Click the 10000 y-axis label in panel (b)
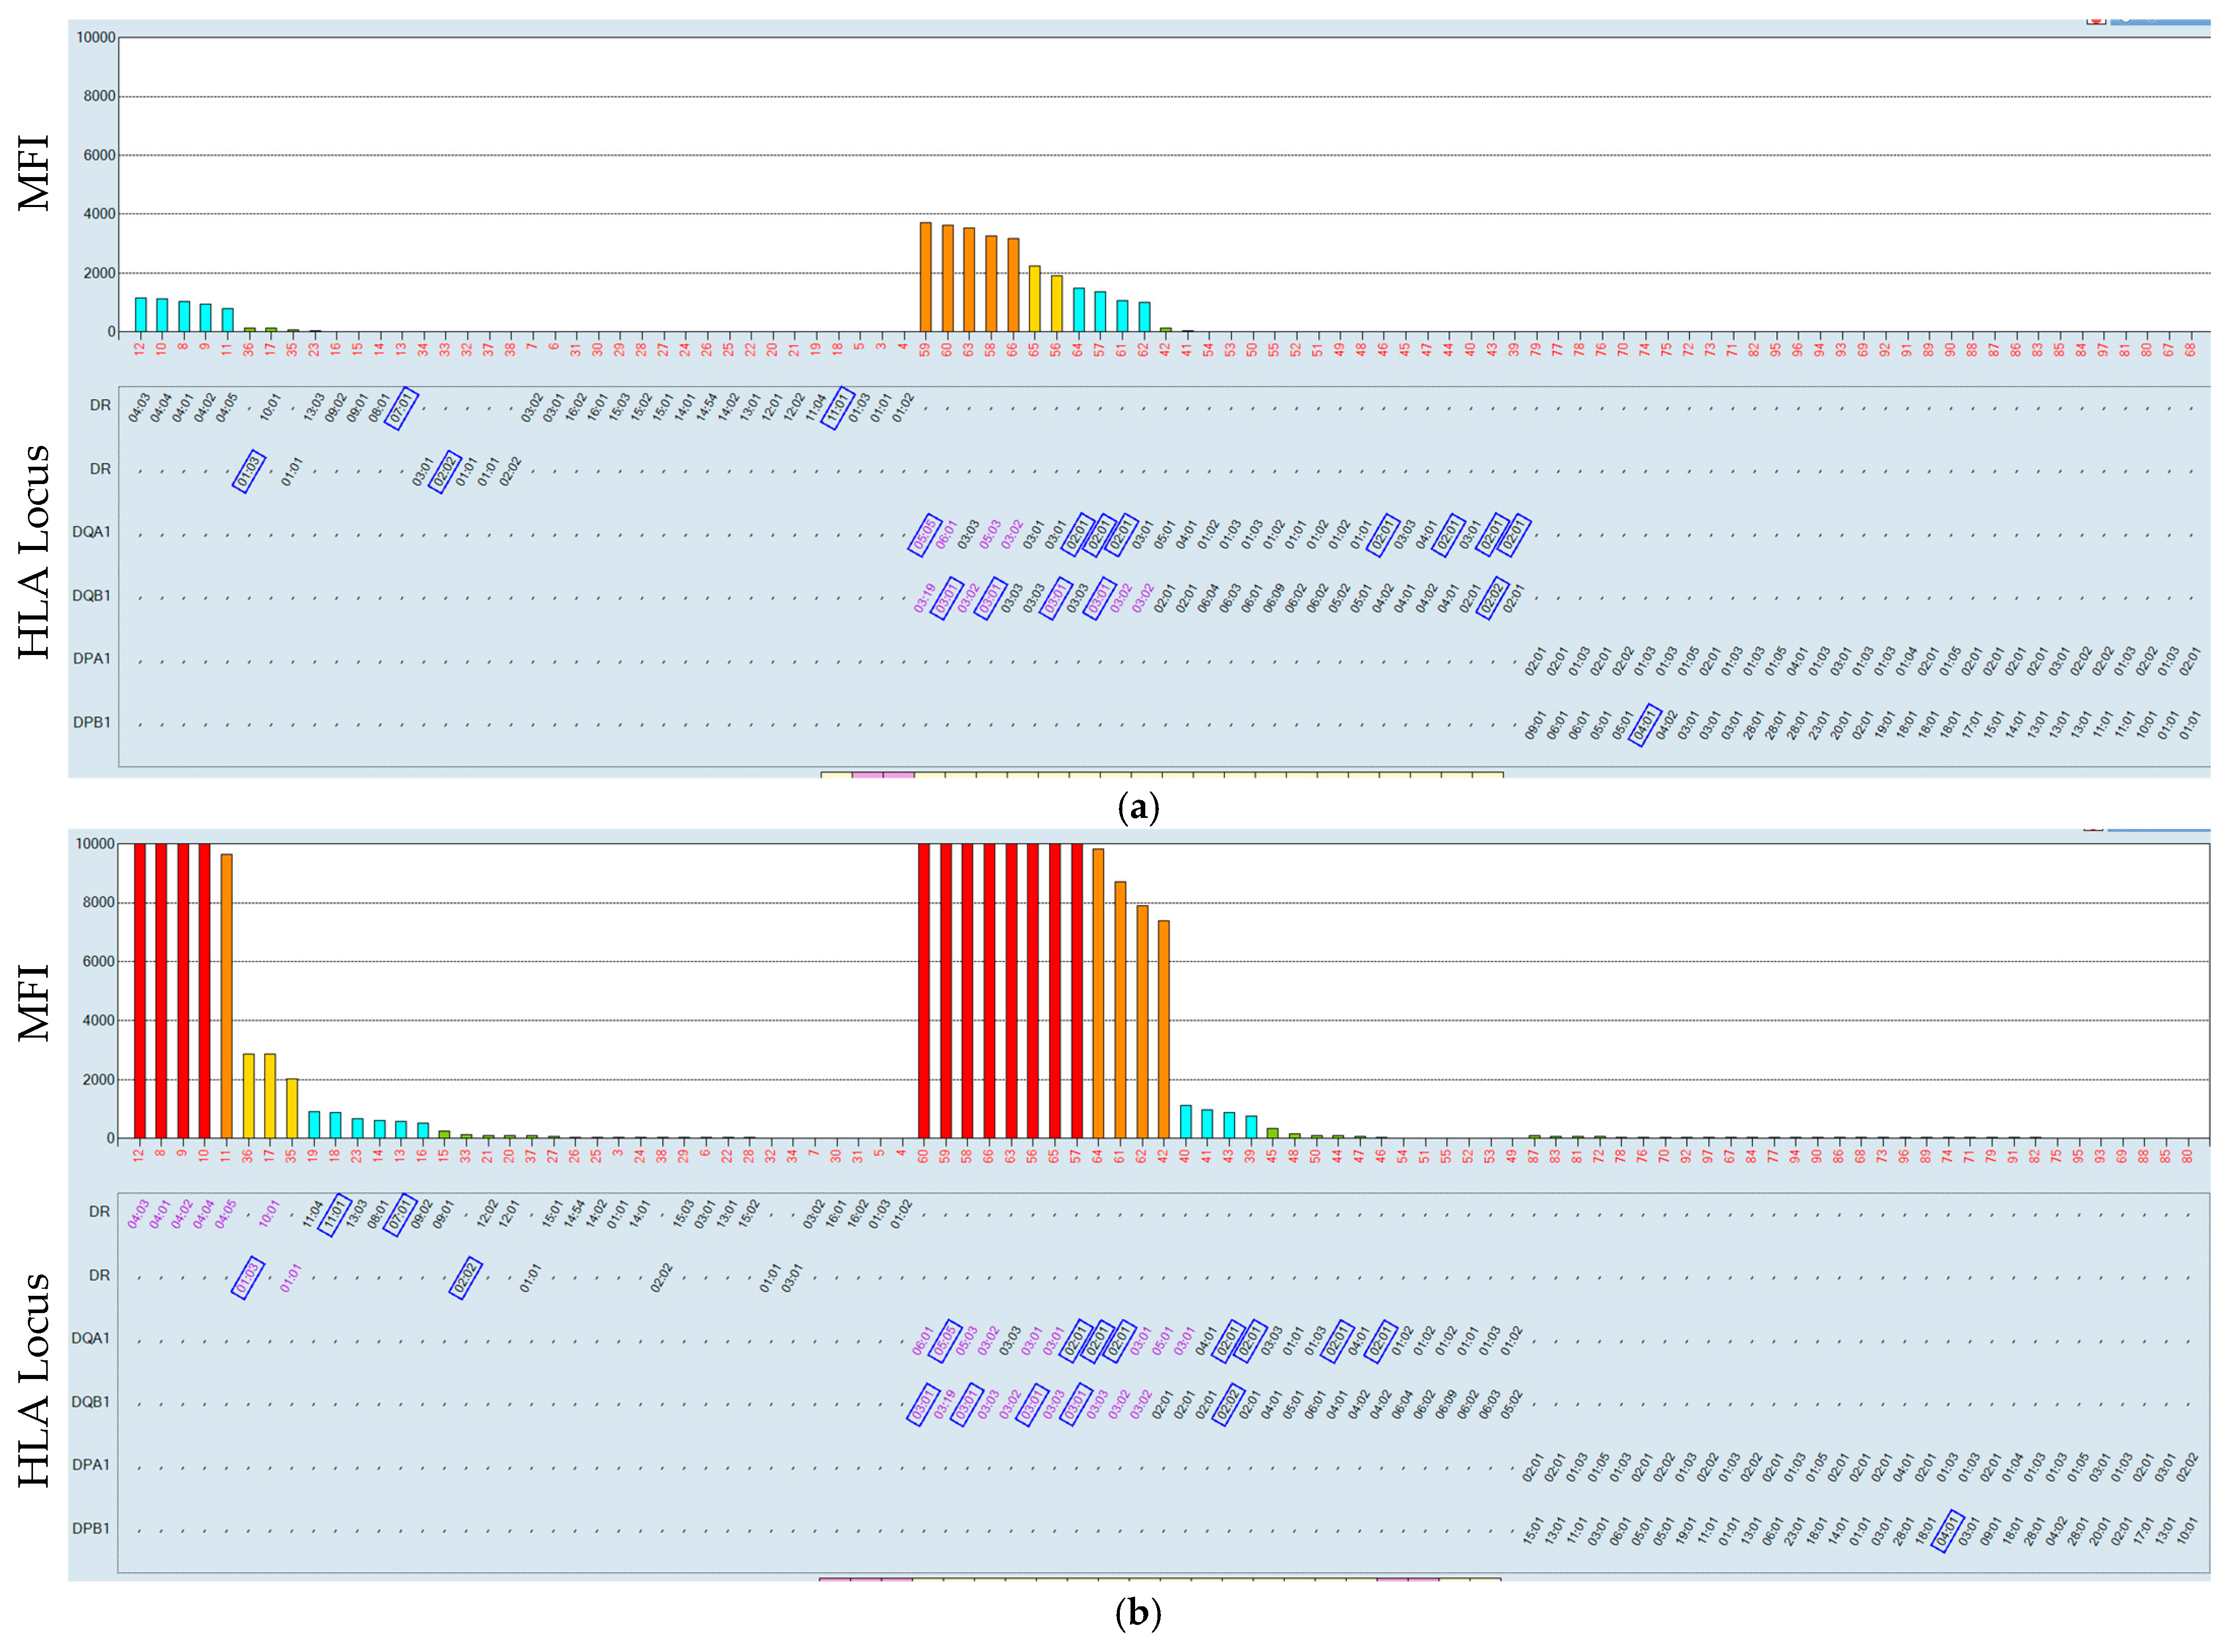The width and height of the screenshot is (2224, 1652). [x=95, y=843]
